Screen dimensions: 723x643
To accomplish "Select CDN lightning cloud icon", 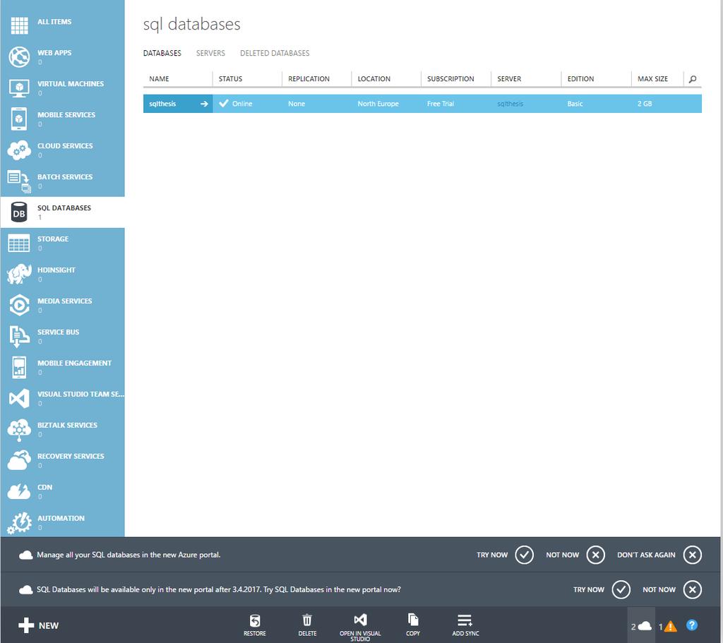I will click(19, 491).
